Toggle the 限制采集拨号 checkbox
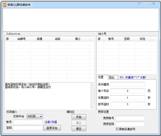The width and height of the screenshot is (161, 136). click(117, 129)
